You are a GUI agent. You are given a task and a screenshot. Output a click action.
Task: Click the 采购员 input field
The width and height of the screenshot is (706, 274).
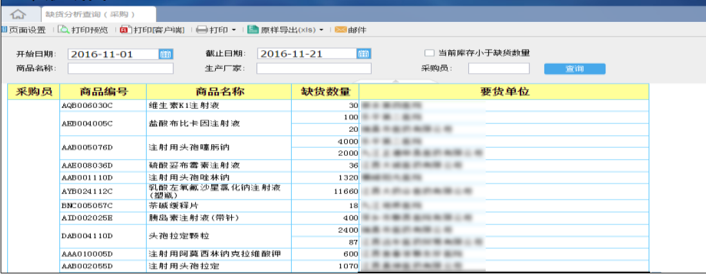click(x=499, y=68)
